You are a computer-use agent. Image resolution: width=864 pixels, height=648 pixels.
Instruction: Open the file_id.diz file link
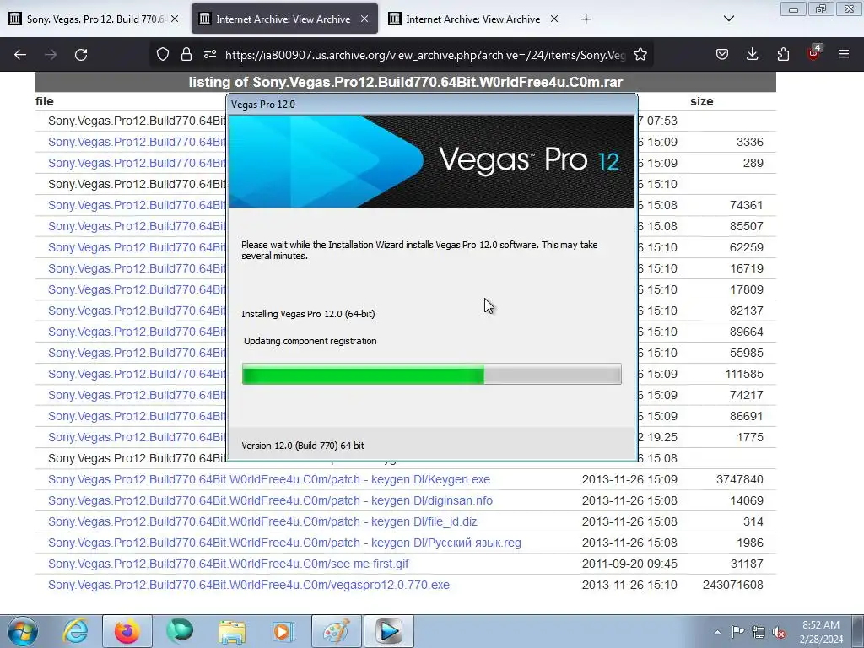coord(262,521)
